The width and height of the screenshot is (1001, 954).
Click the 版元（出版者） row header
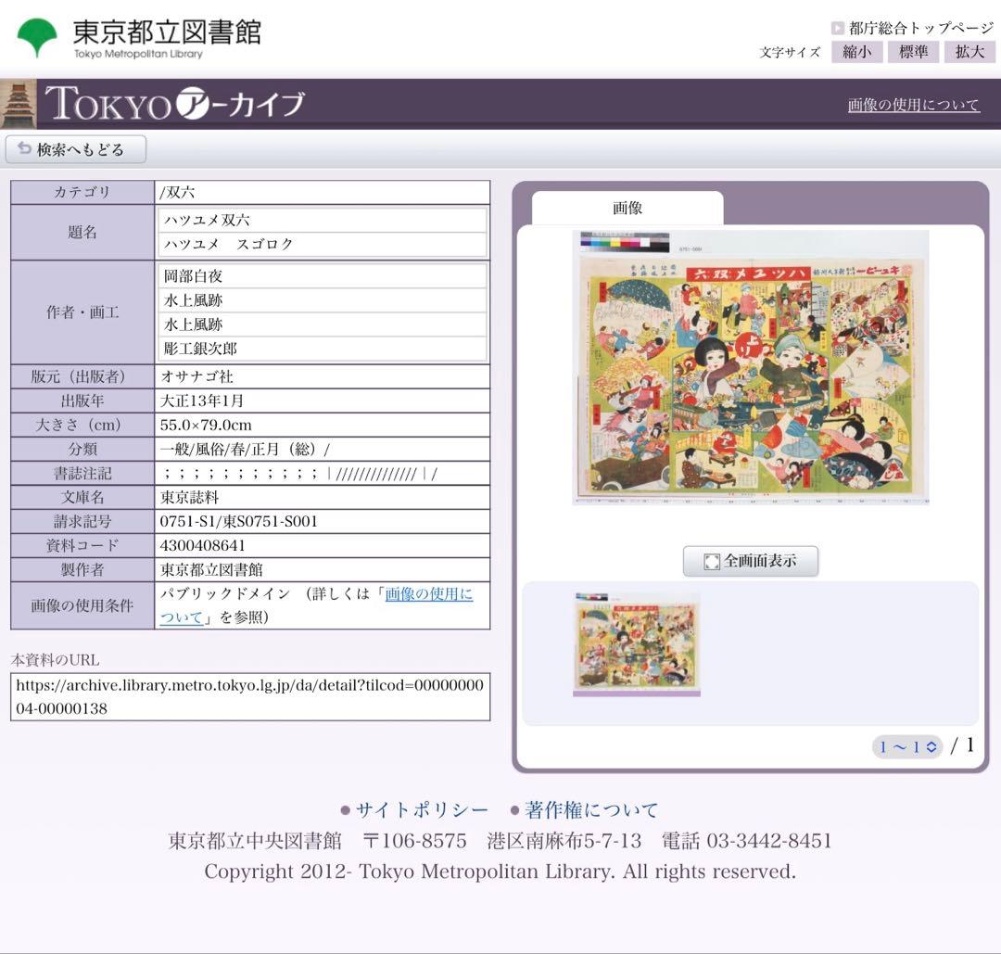pos(82,376)
